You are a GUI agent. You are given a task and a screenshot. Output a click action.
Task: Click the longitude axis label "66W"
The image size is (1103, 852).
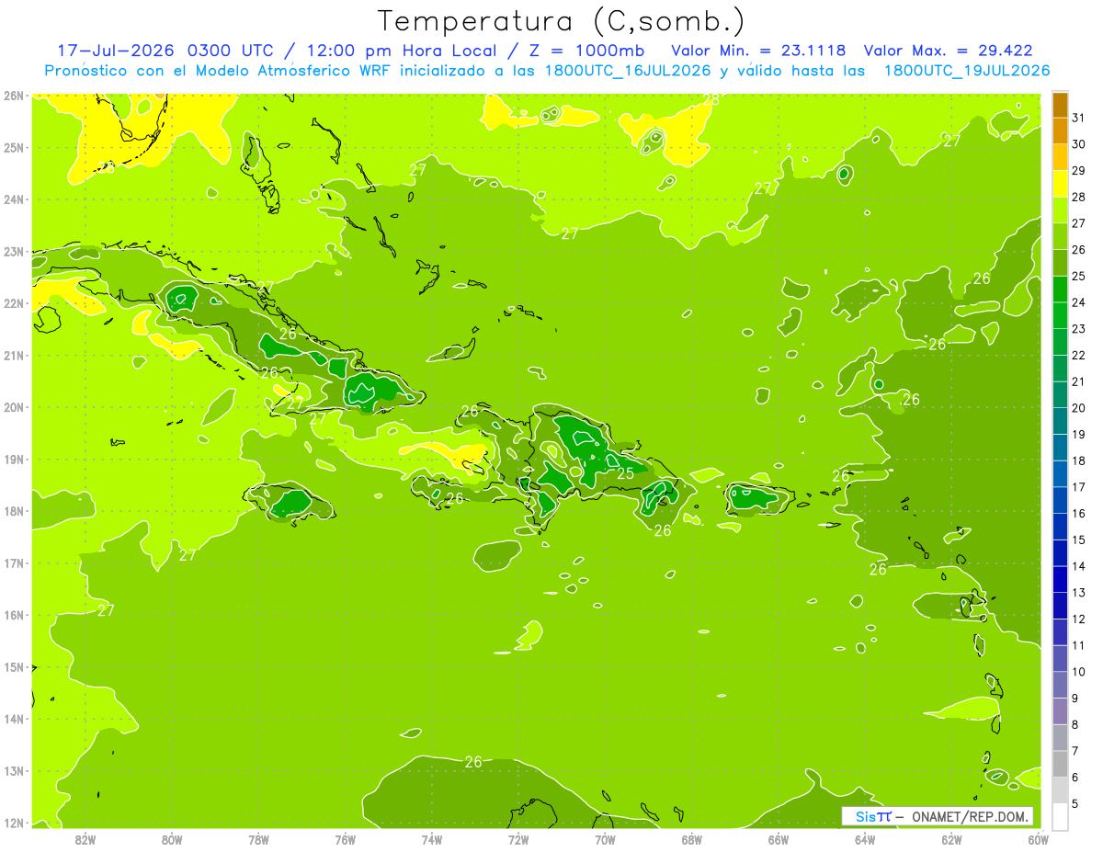click(779, 839)
